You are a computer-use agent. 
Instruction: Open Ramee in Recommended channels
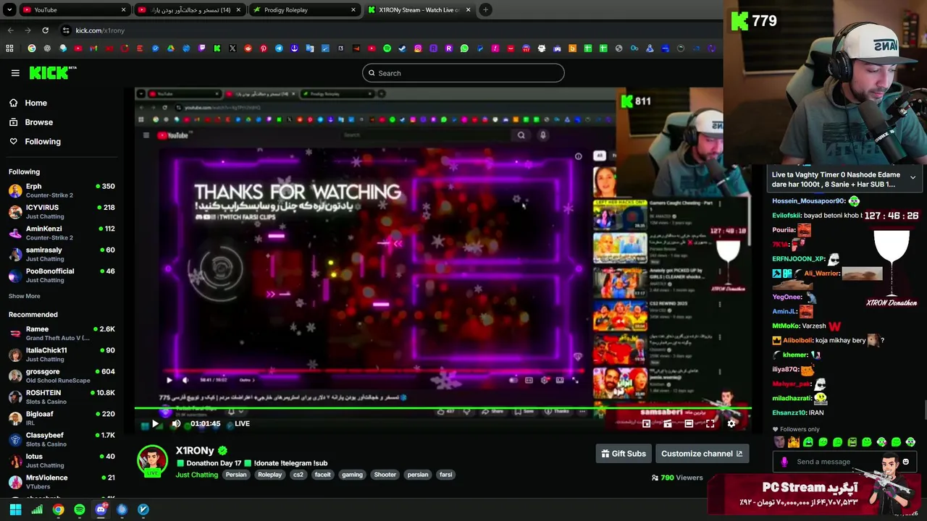click(62, 333)
